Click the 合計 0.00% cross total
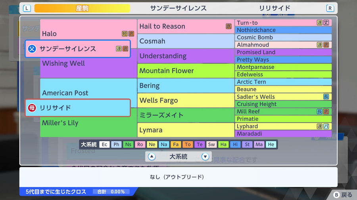 coord(111,192)
